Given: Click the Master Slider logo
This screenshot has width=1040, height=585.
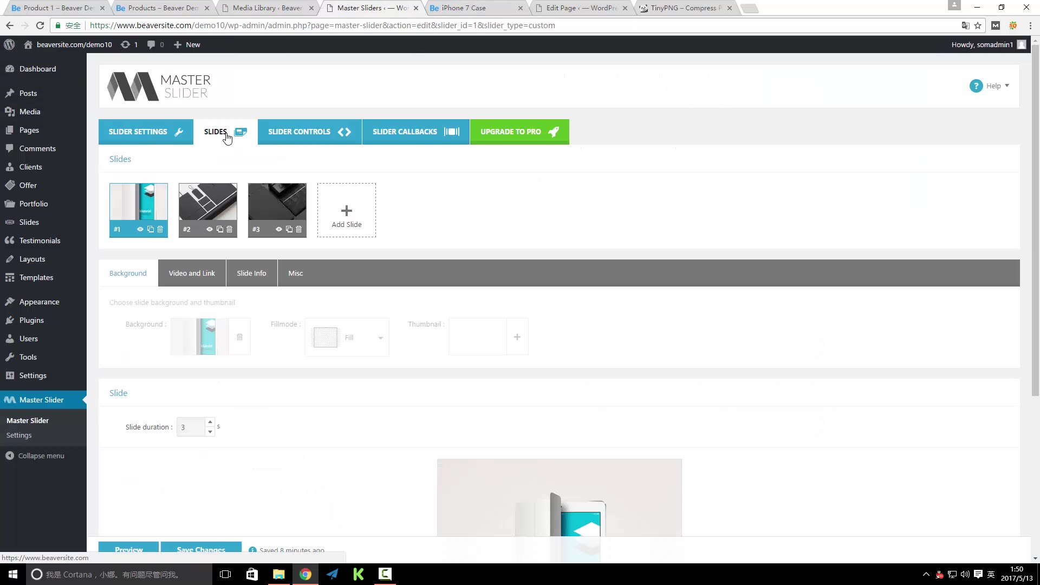Looking at the screenshot, I should [159, 87].
